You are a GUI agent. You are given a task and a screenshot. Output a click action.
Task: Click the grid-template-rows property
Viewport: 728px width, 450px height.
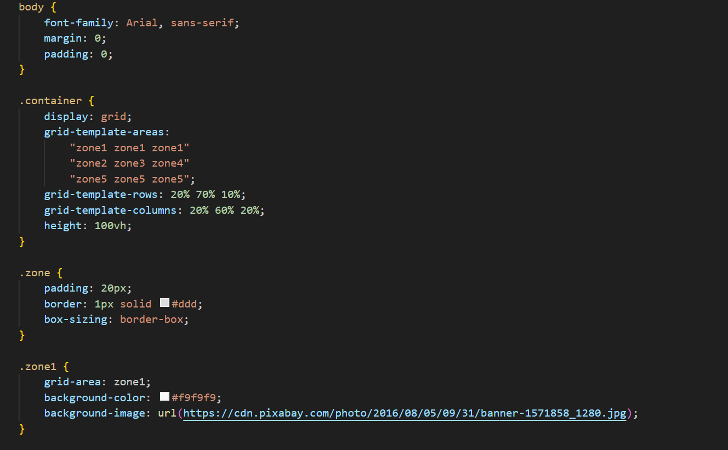(x=101, y=195)
